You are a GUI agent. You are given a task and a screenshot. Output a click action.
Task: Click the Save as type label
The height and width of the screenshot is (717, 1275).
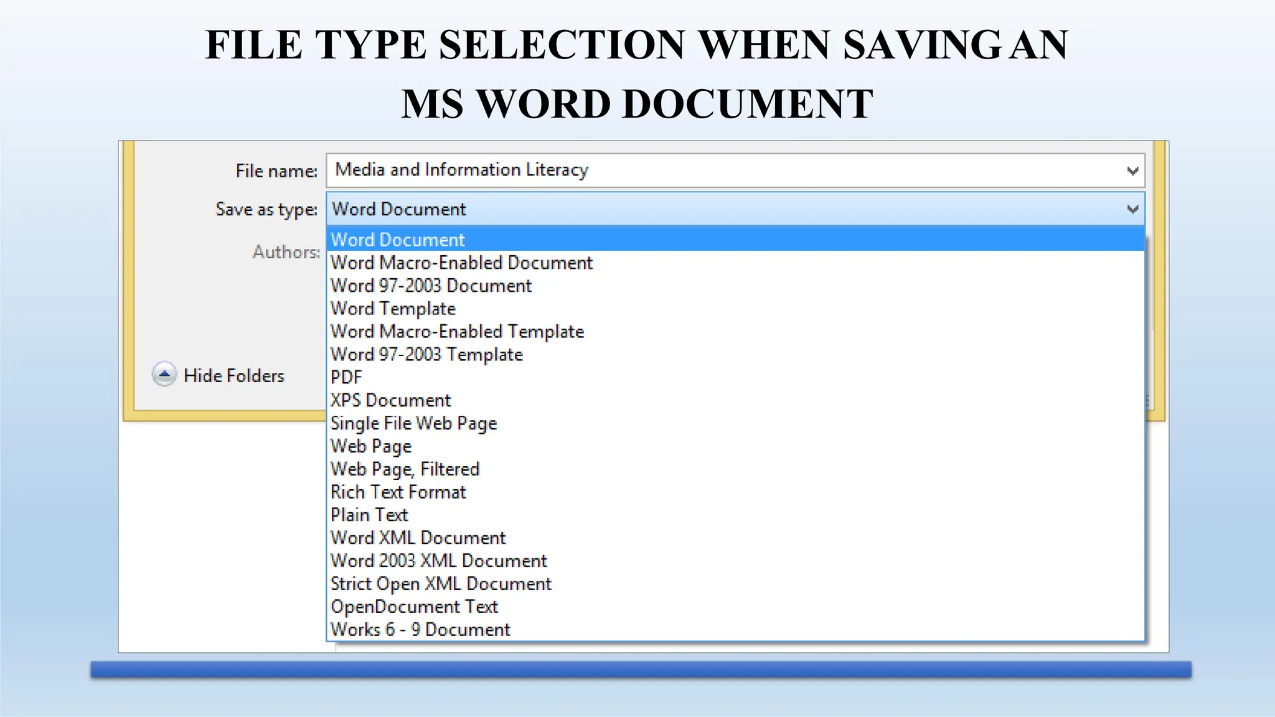[x=266, y=210]
